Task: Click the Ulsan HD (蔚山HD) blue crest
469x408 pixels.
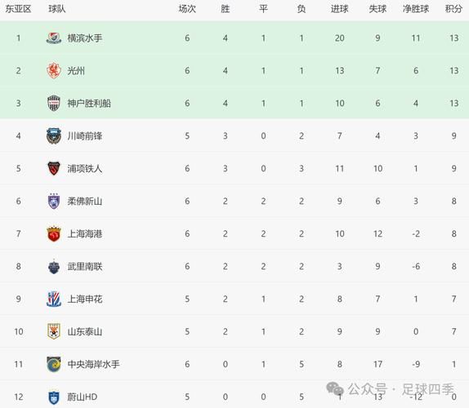Action: [54, 397]
